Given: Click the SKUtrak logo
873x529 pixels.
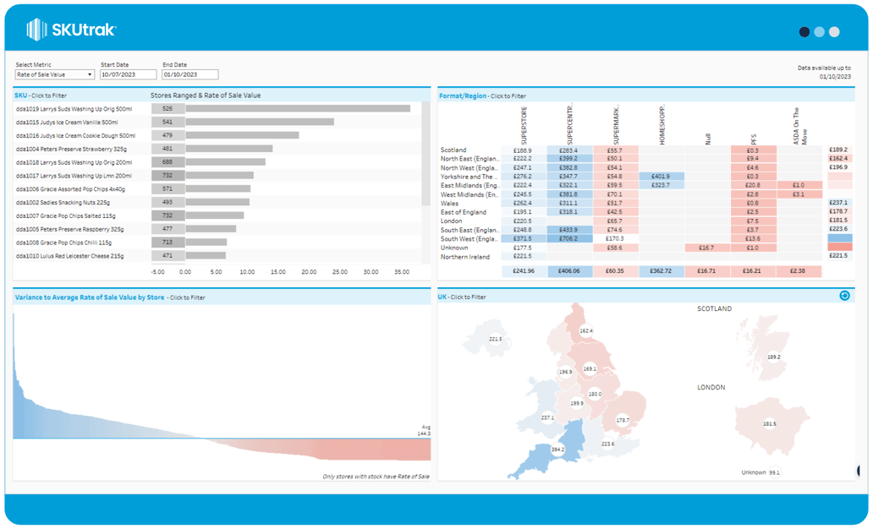Looking at the screenshot, I should pos(71,30).
